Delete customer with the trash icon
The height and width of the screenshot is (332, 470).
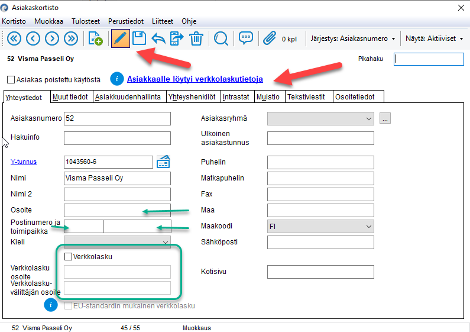196,38
